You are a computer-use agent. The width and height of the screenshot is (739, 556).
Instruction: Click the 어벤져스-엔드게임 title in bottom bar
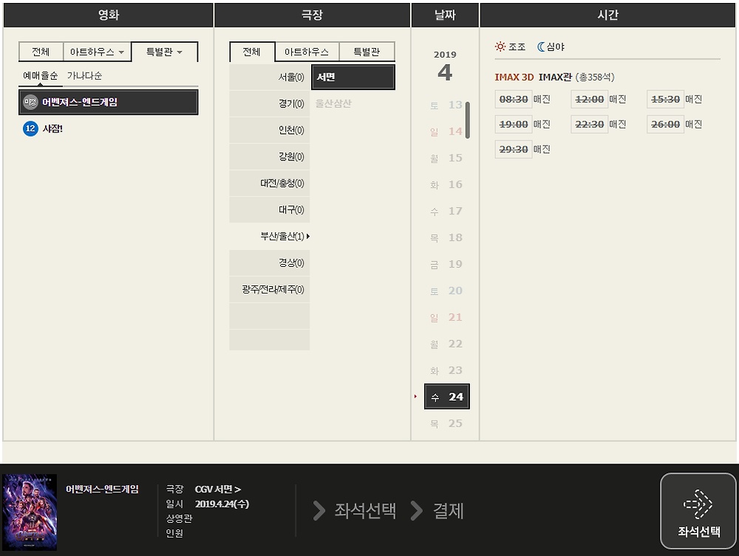[x=102, y=489]
